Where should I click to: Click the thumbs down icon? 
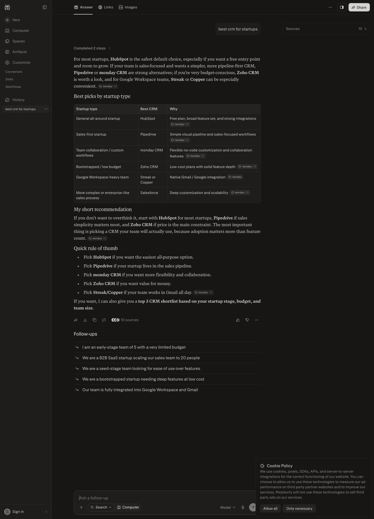pyautogui.click(x=247, y=320)
